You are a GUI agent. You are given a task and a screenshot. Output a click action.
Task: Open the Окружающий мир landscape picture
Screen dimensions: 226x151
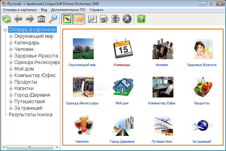coord(83,49)
